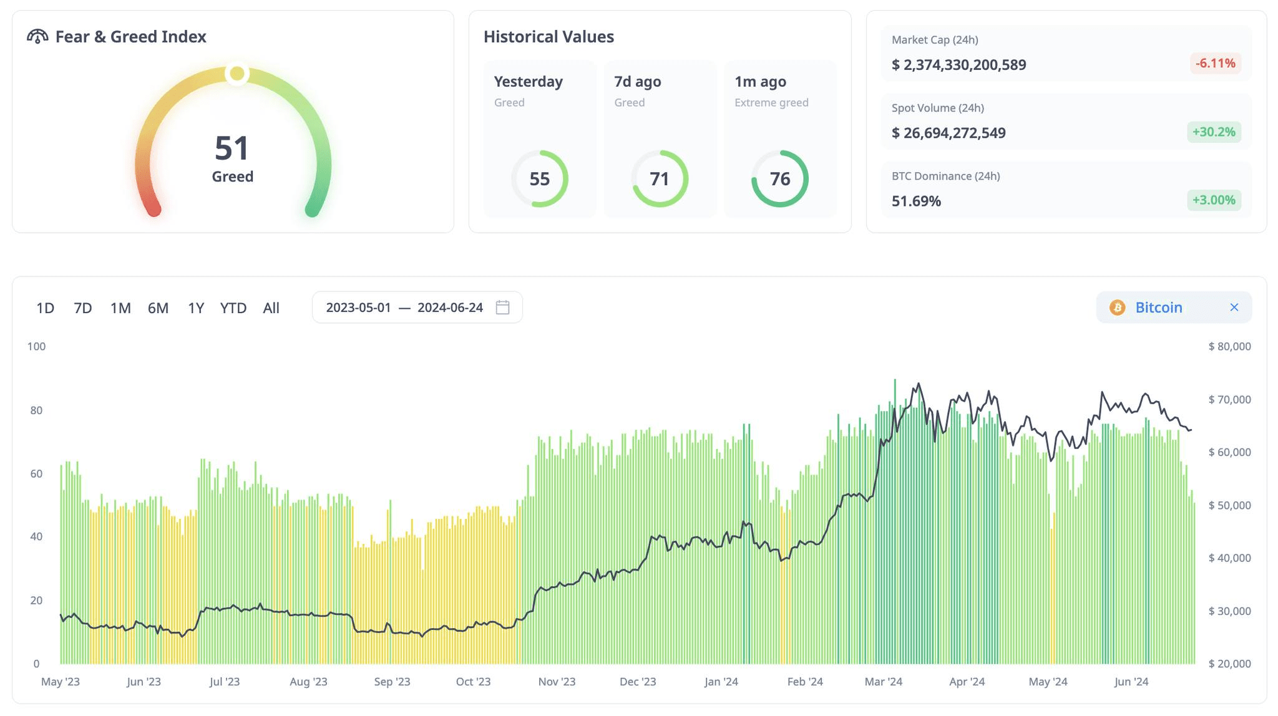Select the 7D time range
Viewport: 1278px width, 716px height.
pos(83,308)
